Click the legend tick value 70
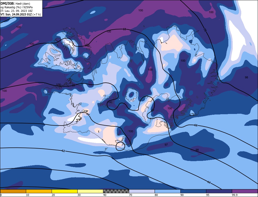The height and width of the screenshot is (197, 258). [x=131, y=195]
